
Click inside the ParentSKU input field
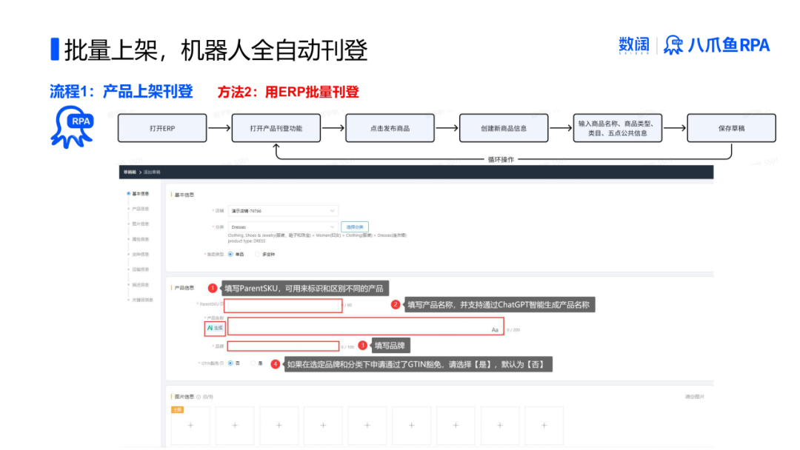tap(283, 305)
